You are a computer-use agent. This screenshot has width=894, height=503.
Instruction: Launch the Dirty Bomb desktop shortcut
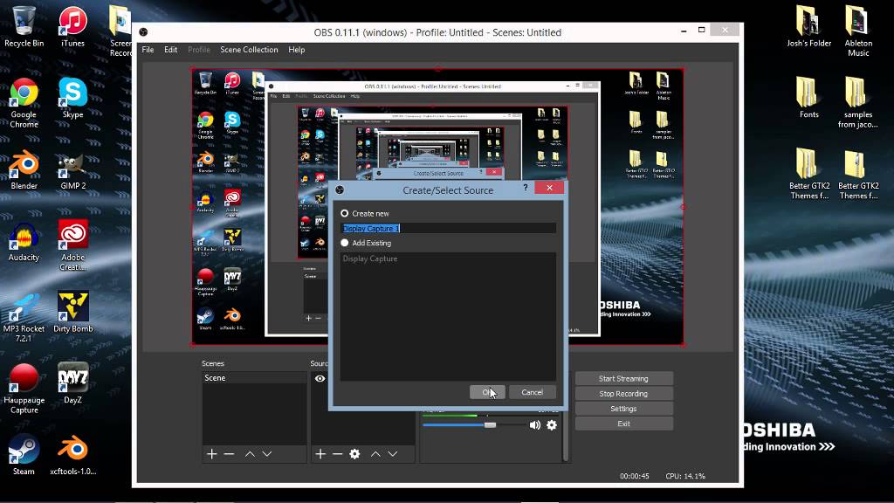(x=73, y=313)
